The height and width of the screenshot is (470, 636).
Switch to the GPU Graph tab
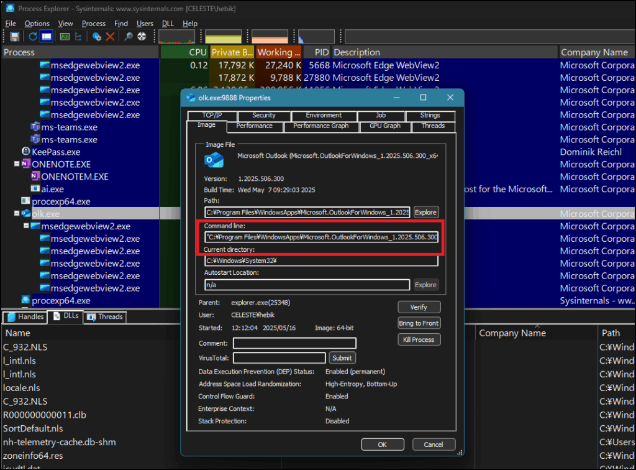[x=385, y=126]
